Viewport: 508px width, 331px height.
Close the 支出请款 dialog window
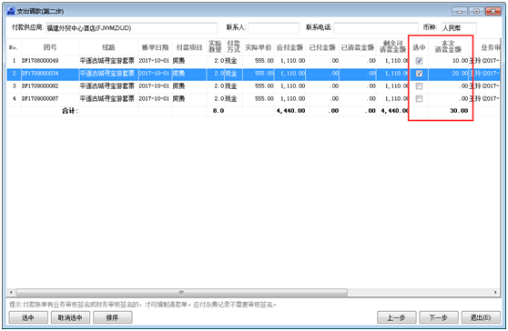click(x=493, y=11)
